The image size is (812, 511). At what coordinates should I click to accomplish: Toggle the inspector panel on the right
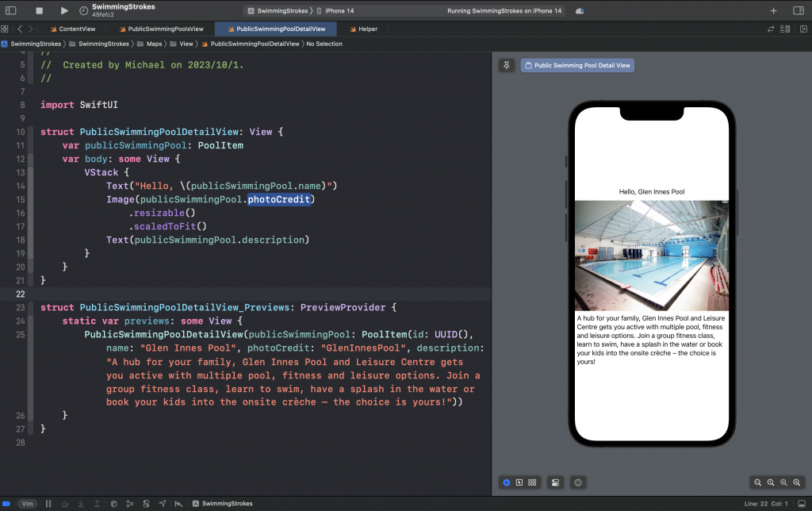[799, 10]
